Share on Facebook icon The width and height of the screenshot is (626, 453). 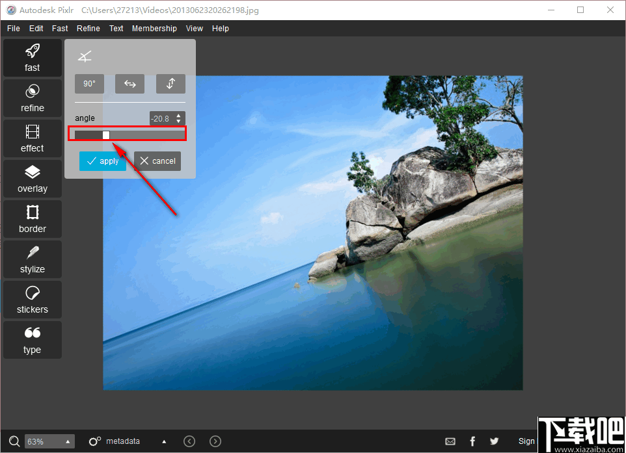(x=472, y=441)
